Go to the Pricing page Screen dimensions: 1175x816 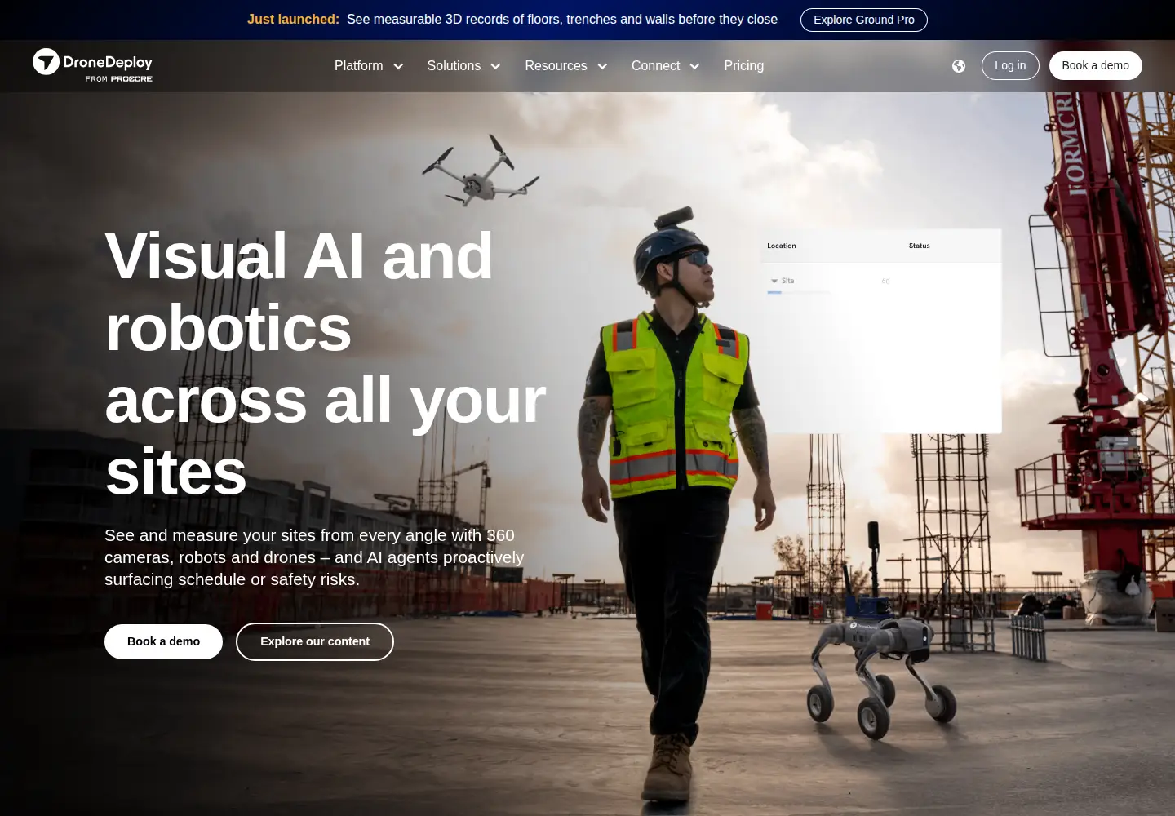pos(744,66)
